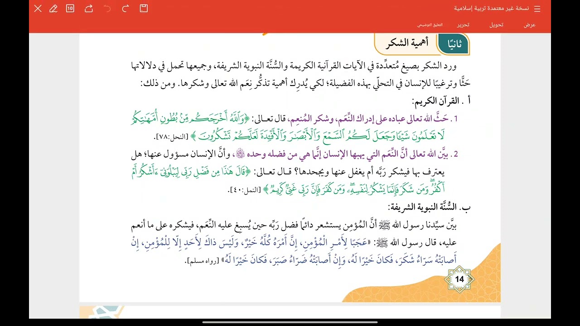Open the التعليق التوضيحي (Annotation) tab
This screenshot has height=326, width=580.
(x=430, y=25)
